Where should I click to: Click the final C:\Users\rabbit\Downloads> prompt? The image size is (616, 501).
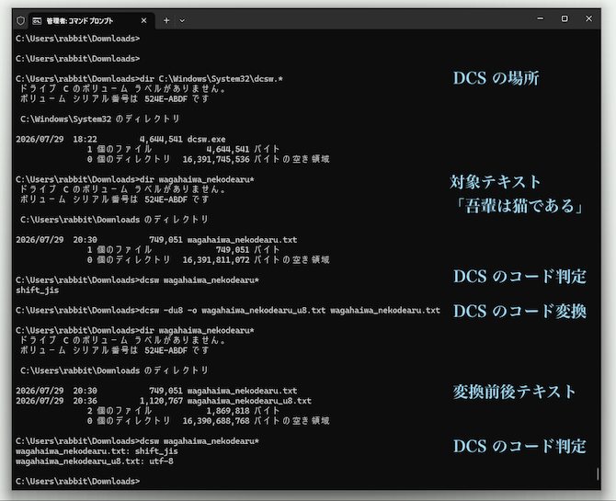78,482
